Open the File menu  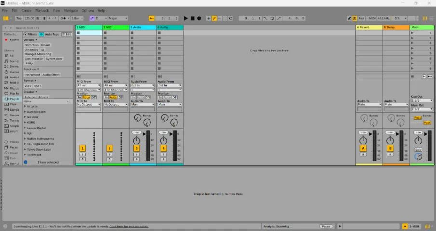(x=5, y=10)
